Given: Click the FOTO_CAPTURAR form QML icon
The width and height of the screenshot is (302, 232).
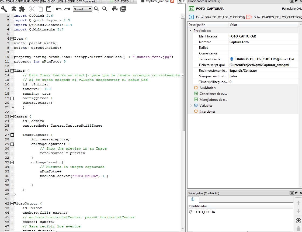Looking at the screenshot, I should pos(191,9).
